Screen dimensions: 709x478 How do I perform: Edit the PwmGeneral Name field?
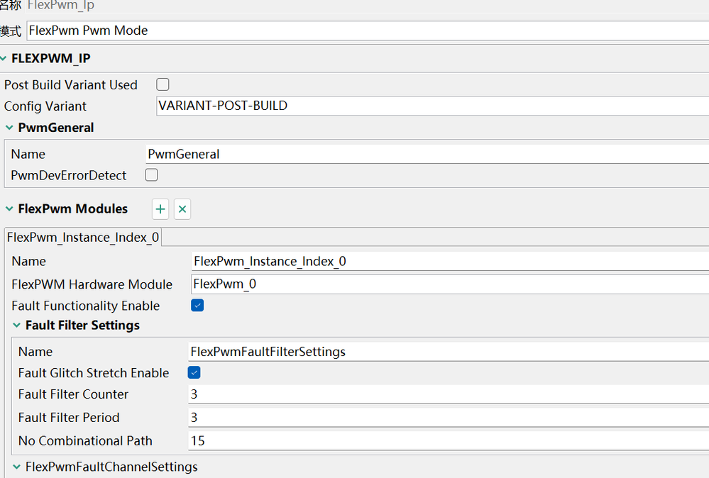[426, 154]
